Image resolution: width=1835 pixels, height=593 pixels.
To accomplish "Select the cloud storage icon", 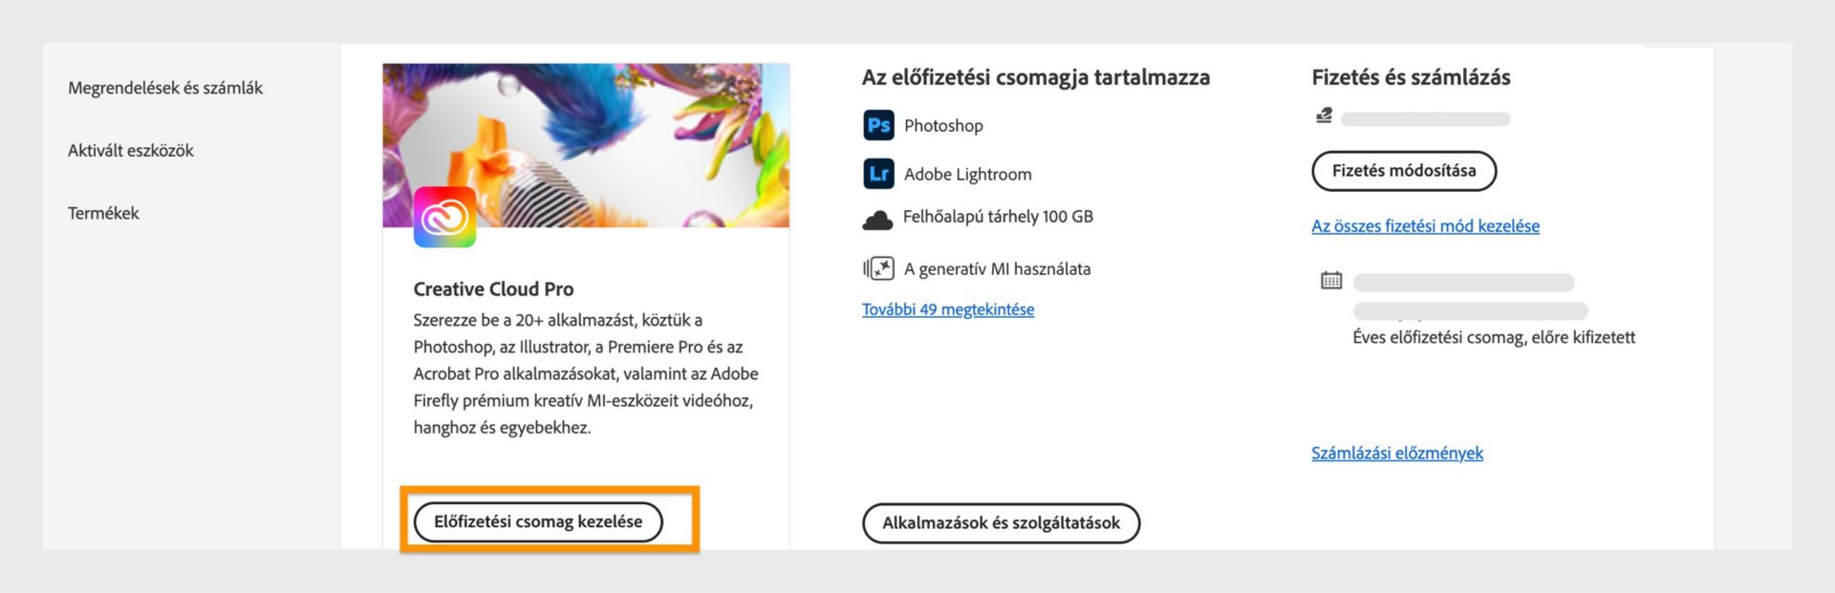I will coord(877,218).
